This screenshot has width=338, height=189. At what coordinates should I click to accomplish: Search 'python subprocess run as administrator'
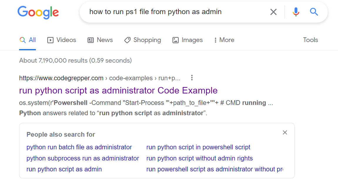click(x=83, y=158)
